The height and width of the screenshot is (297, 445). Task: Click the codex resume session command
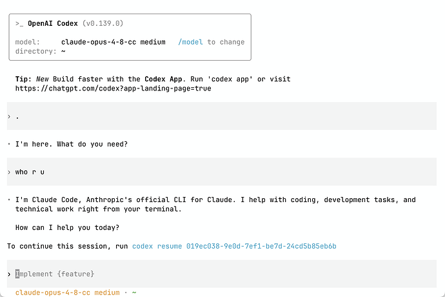tap(234, 246)
